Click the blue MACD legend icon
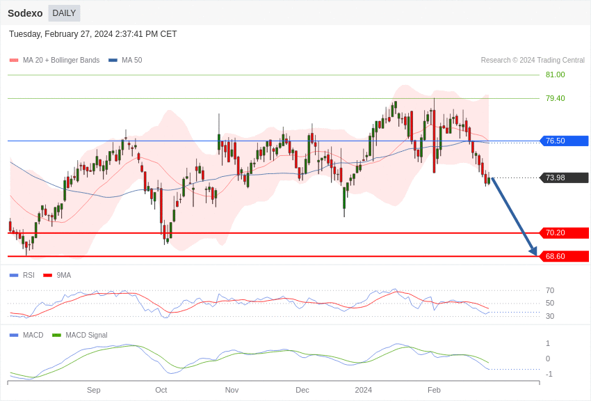591x401 pixels. coord(14,335)
